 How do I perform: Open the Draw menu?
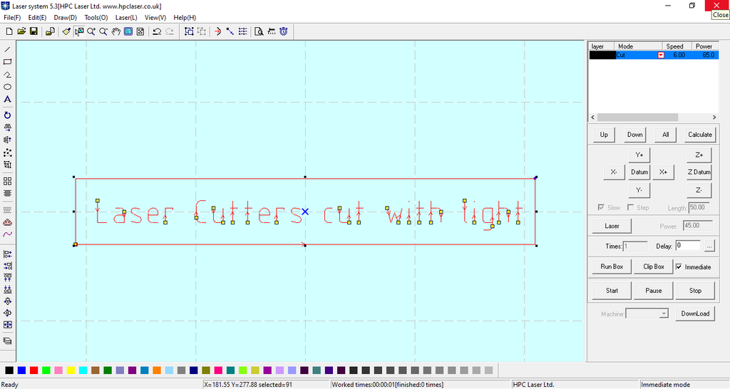click(x=65, y=18)
